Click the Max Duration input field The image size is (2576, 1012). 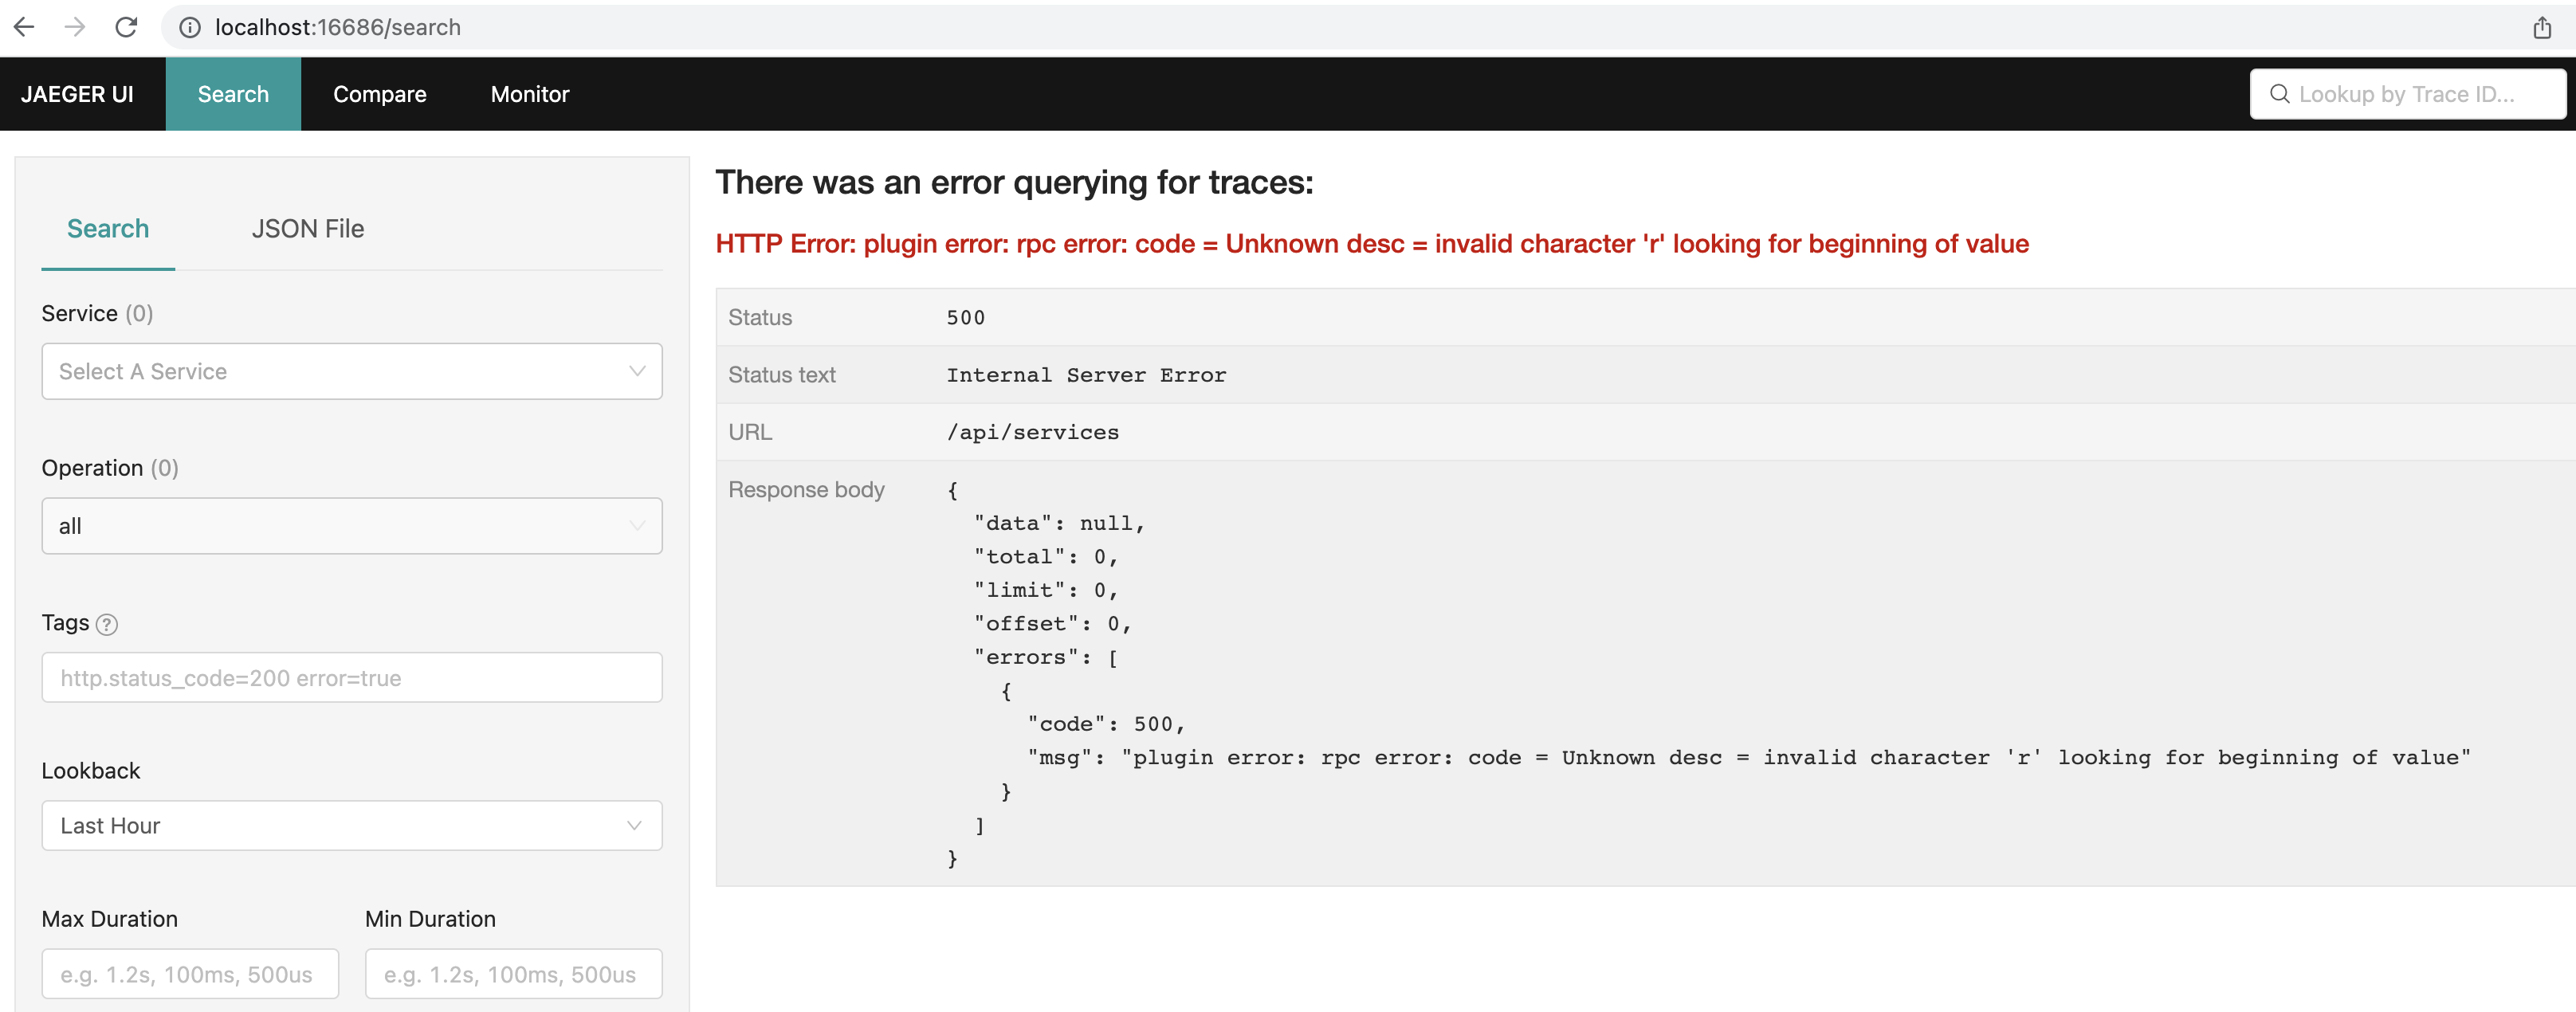(189, 973)
